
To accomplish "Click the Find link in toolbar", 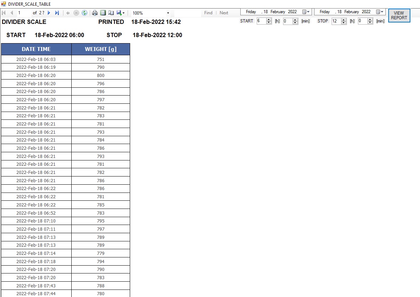I will [x=208, y=13].
